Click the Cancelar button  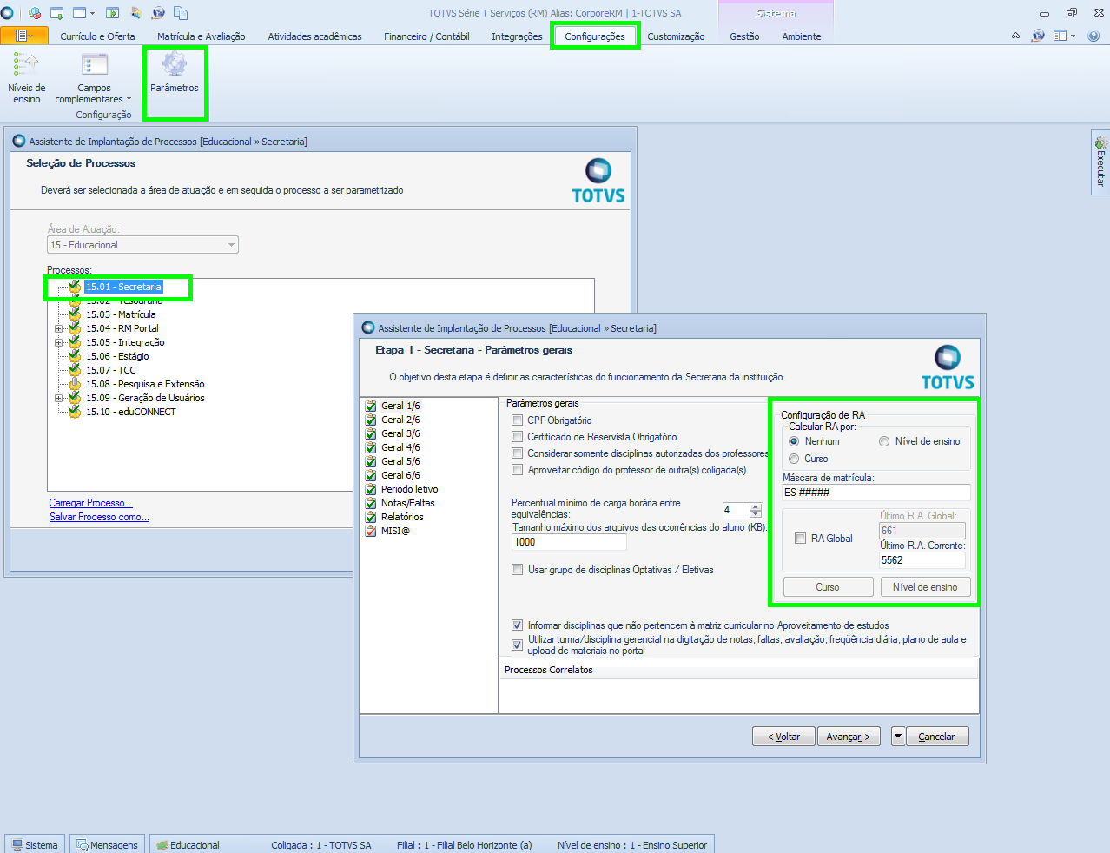click(x=937, y=737)
